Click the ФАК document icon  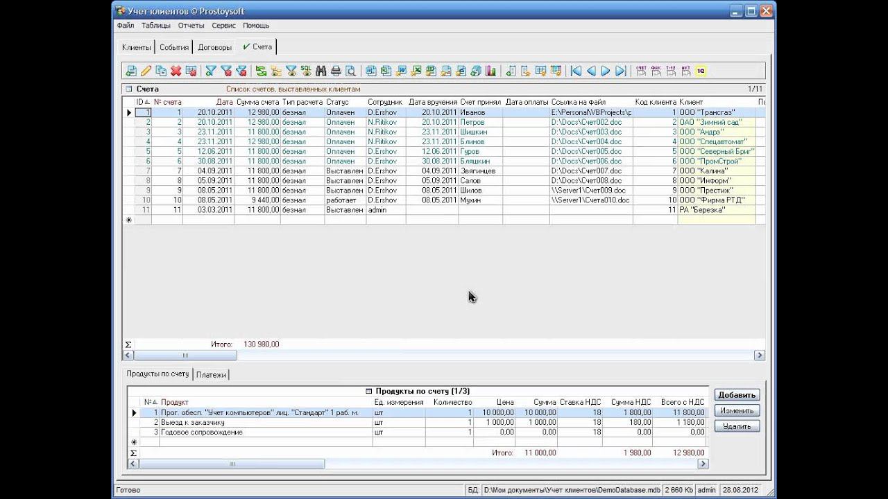coord(656,71)
